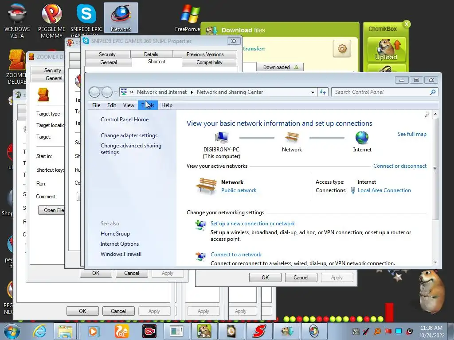Click the Network bench icon in map
The height and width of the screenshot is (340, 454).
pos(292,138)
